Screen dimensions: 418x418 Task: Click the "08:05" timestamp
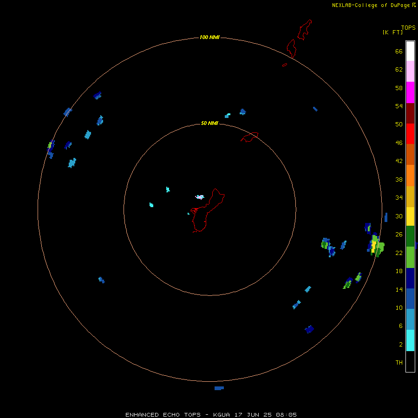point(286,415)
